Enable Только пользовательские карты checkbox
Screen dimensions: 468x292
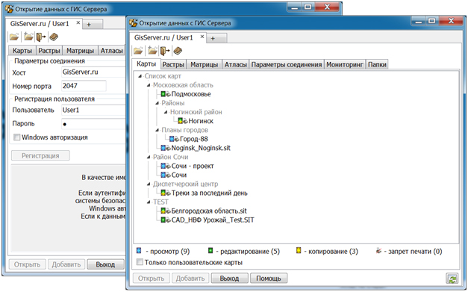(x=140, y=262)
